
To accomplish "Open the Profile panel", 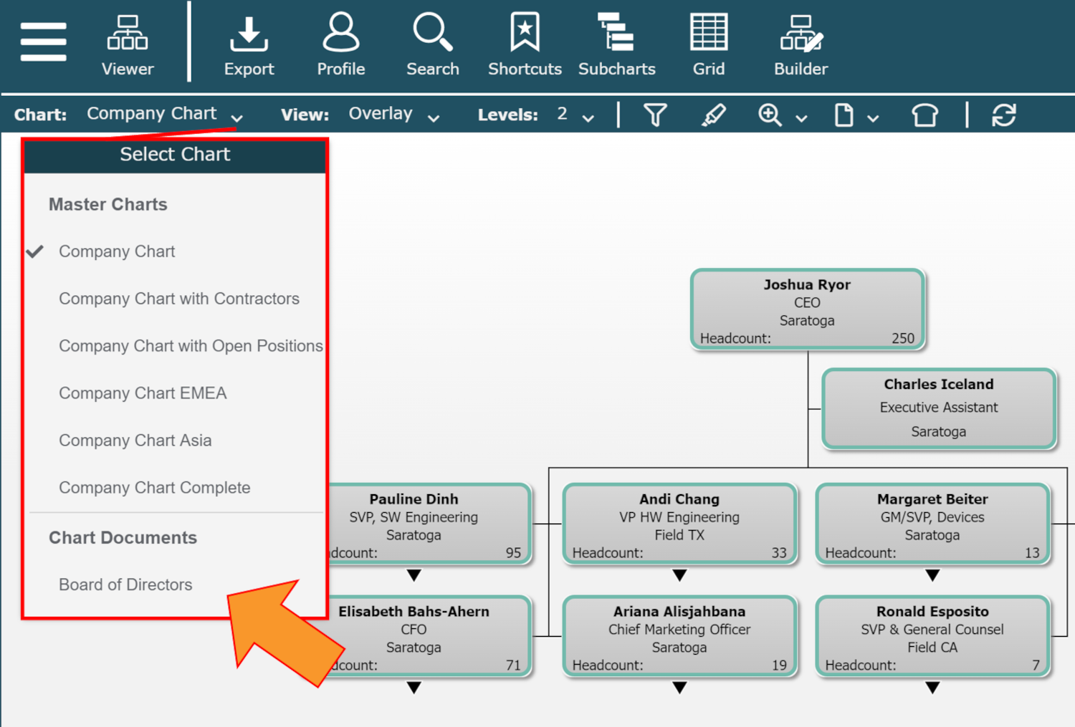I will 341,45.
